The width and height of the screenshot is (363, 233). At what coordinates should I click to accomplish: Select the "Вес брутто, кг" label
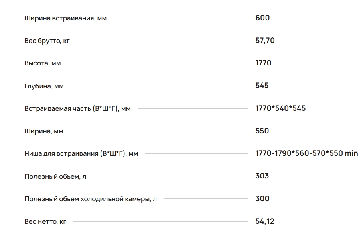coord(47,41)
